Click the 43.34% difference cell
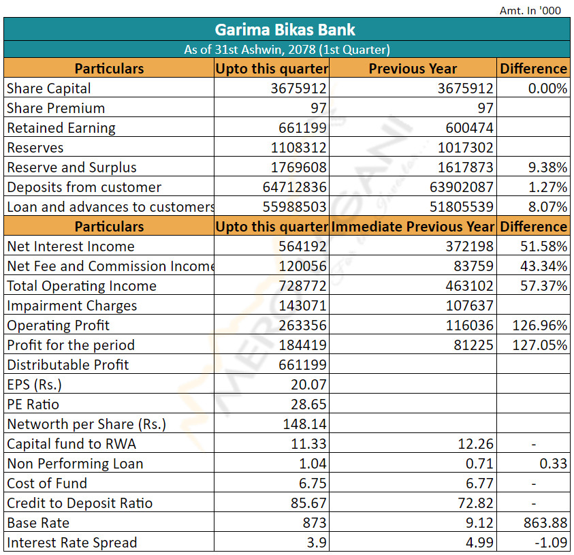This screenshot has width=574, height=555. point(543,266)
